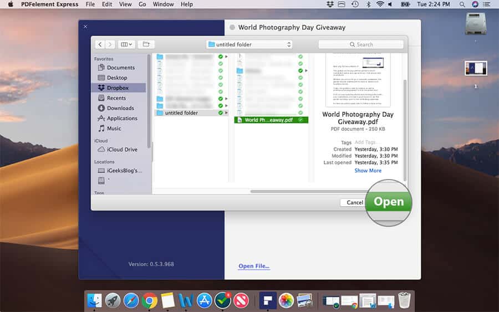Open the App Store from the Dock
The image size is (499, 312).
(204, 300)
